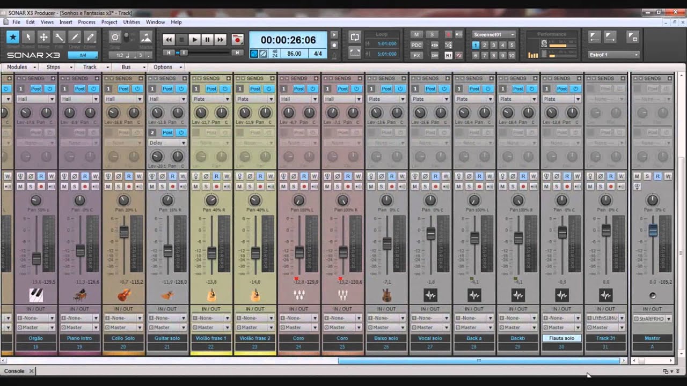Pause the transport
The width and height of the screenshot is (687, 386).
point(207,40)
